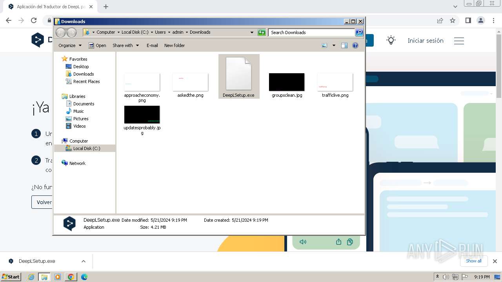Select Desktop under Favorites
This screenshot has width=502, height=282.
point(81,67)
